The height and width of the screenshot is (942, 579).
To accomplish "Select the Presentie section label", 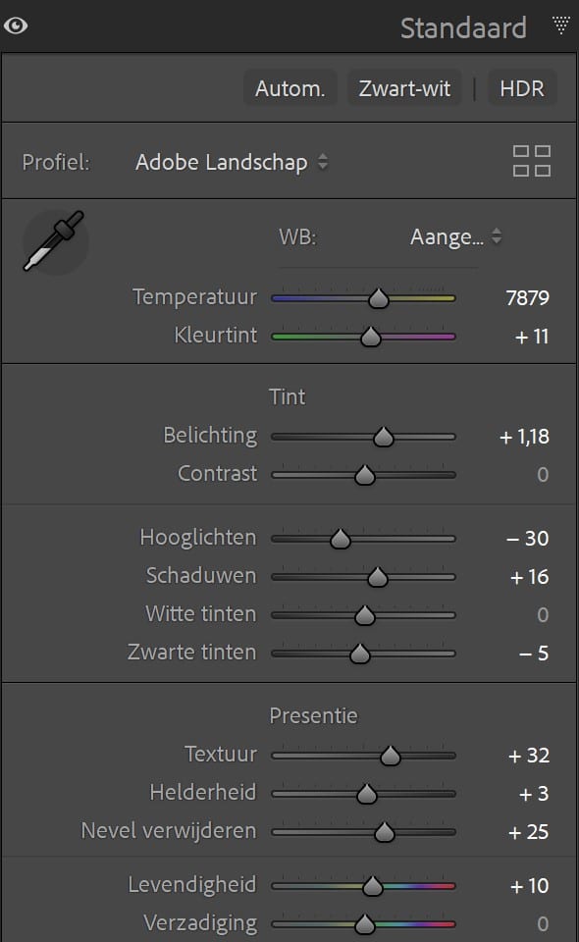I will pyautogui.click(x=314, y=715).
